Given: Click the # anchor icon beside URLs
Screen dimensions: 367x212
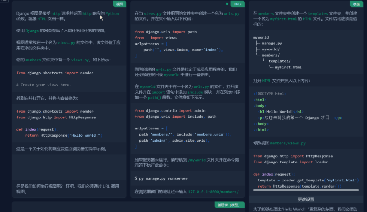Looking at the screenshot, I should coord(226,4).
